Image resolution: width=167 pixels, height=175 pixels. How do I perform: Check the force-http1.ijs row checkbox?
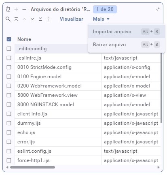click(x=9, y=160)
